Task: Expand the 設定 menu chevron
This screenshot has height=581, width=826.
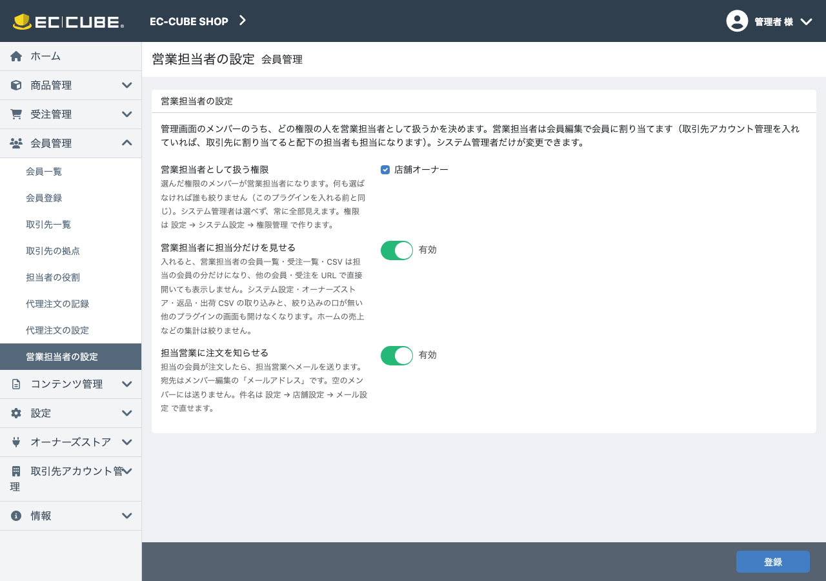Action: click(x=127, y=413)
